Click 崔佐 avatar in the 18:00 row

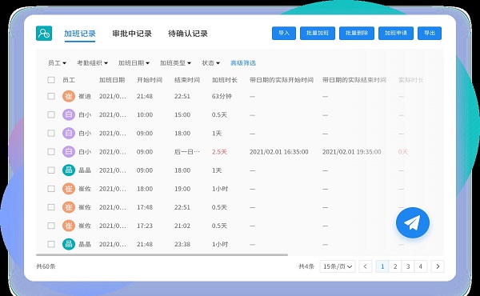point(69,189)
